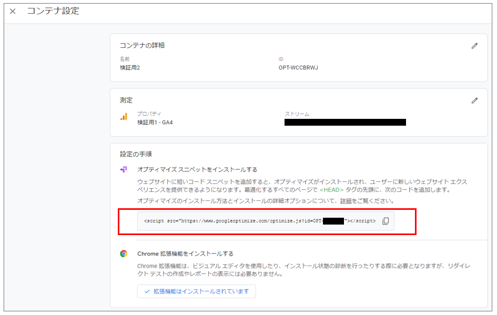497x315 pixels.
Task: Click the container name 検証用2
Action: coord(130,67)
